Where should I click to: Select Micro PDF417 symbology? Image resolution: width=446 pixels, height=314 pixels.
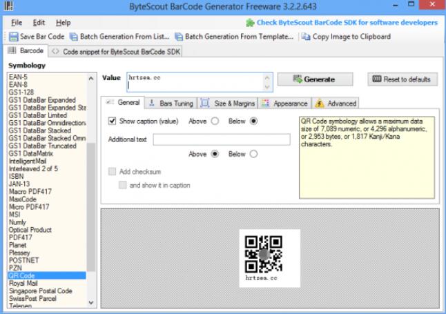tap(29, 207)
